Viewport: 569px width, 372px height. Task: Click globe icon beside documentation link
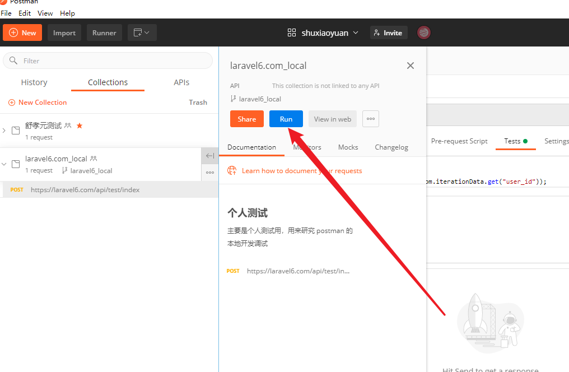[x=232, y=170]
